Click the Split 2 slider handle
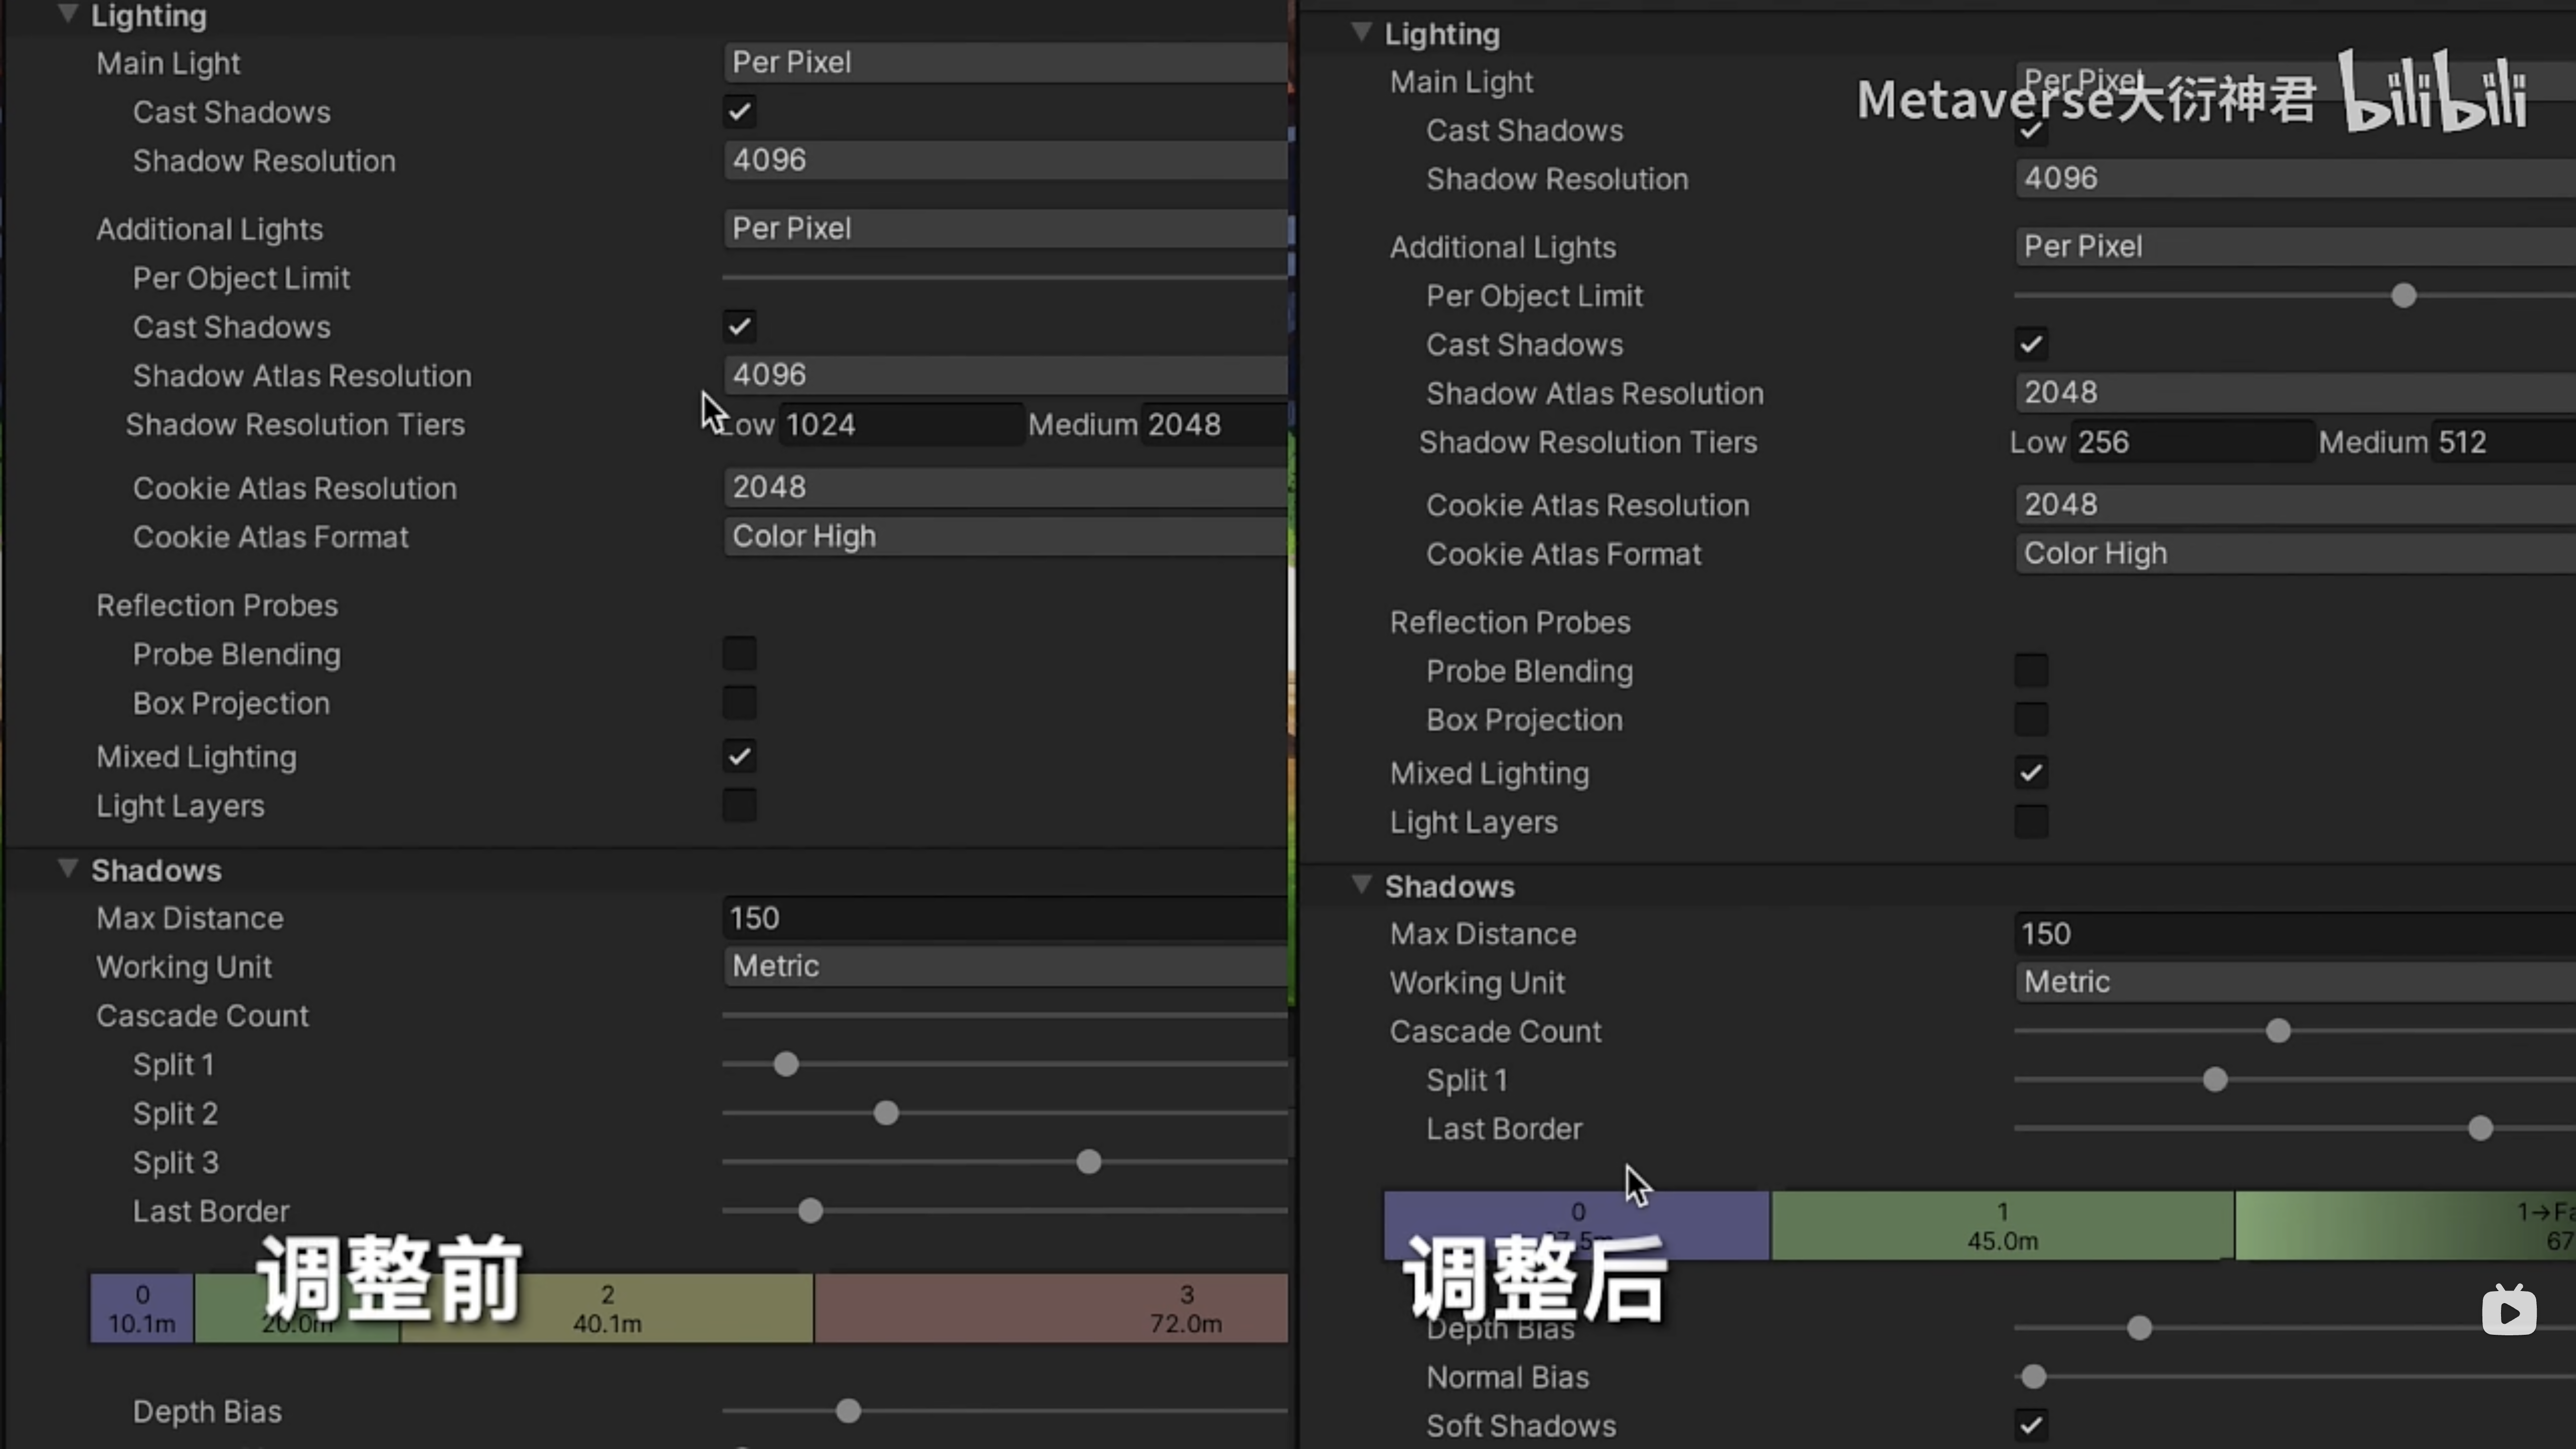The width and height of the screenshot is (2576, 1449). click(886, 1113)
